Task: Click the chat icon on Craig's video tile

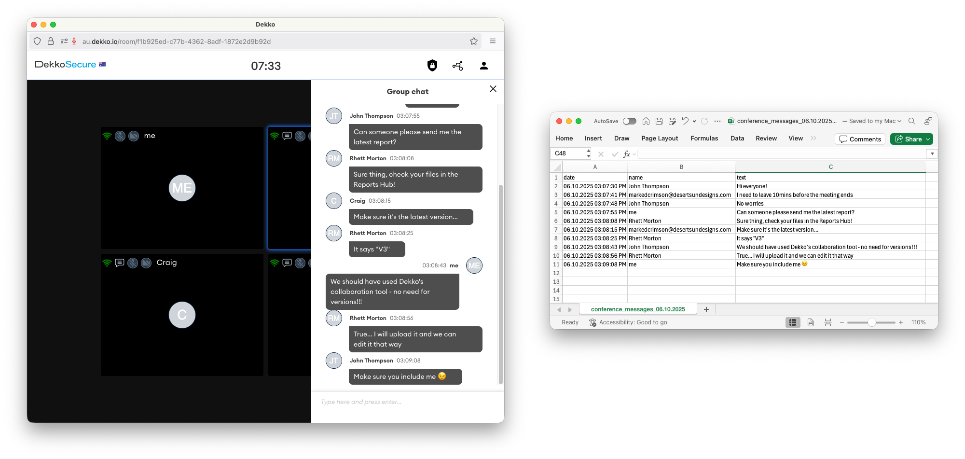Action: coord(120,263)
